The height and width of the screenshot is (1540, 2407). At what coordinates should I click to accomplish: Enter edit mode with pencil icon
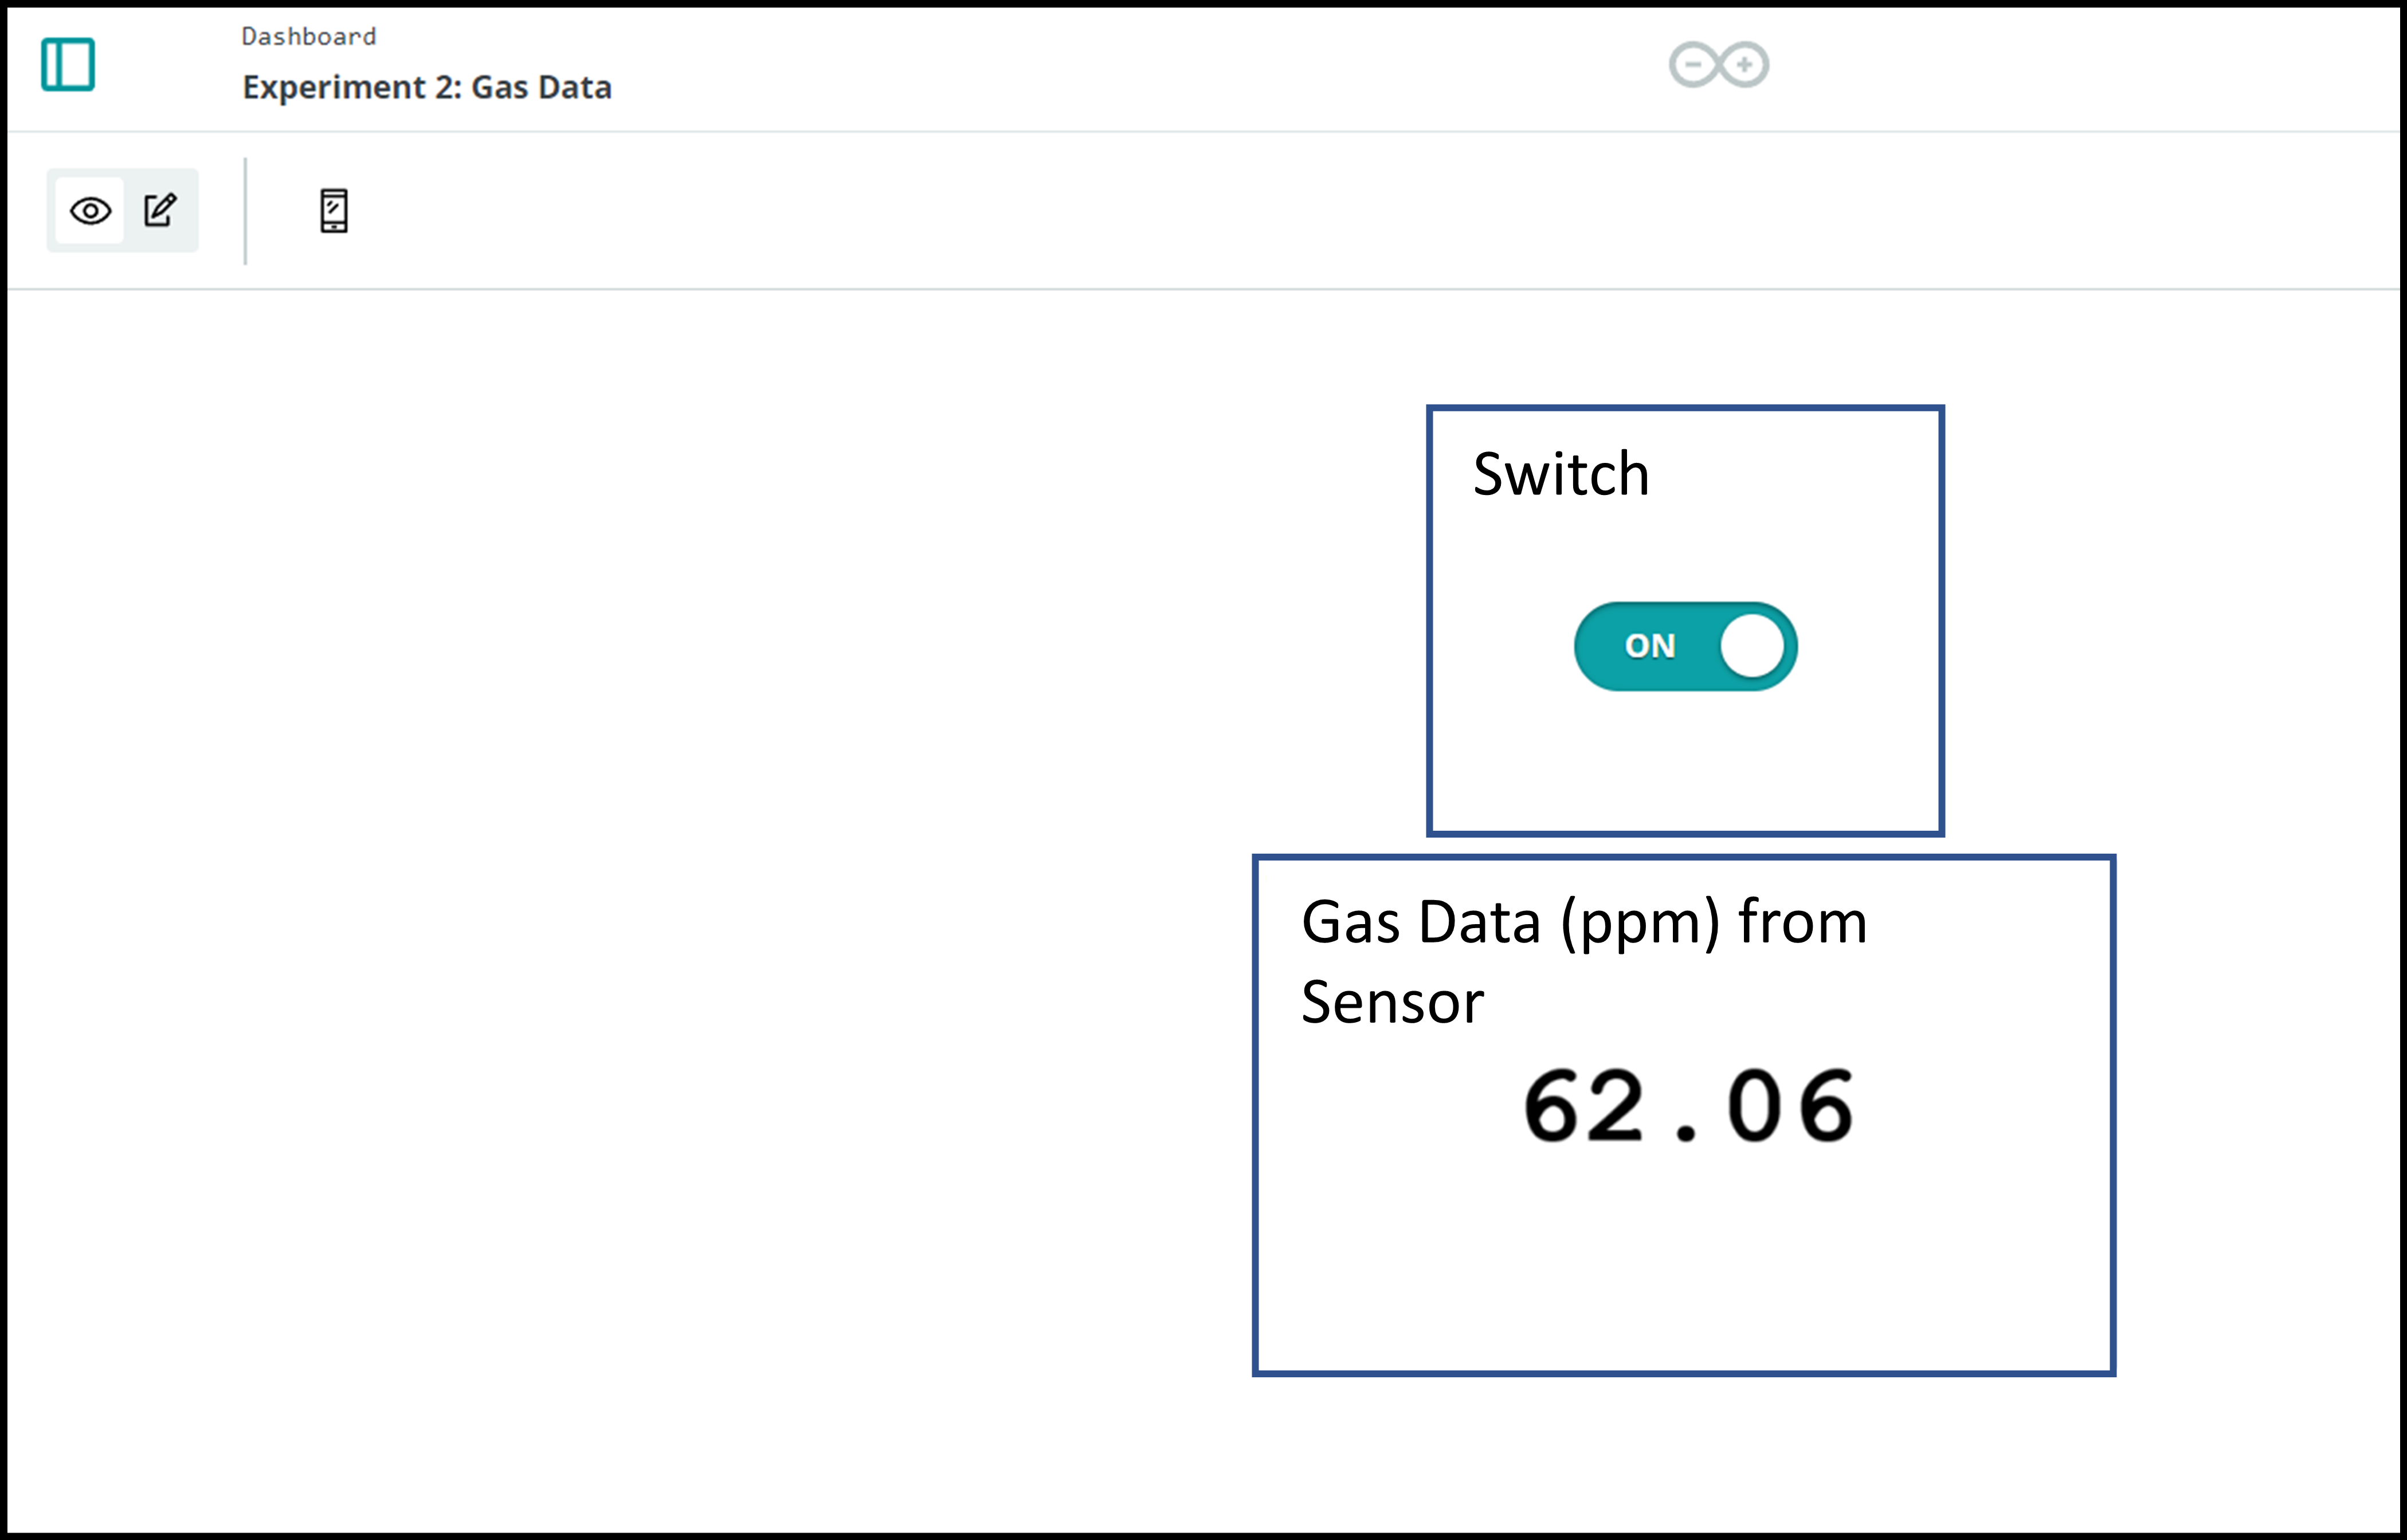click(160, 210)
